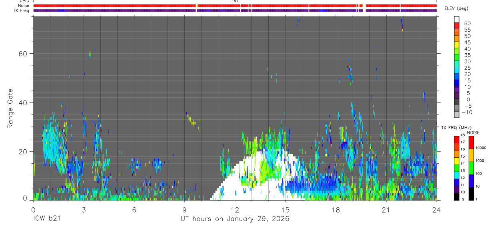The image size is (491, 227).
Task: Pick the yellow 14–15 MHz TX FRQ segment
Action: (x=457, y=161)
